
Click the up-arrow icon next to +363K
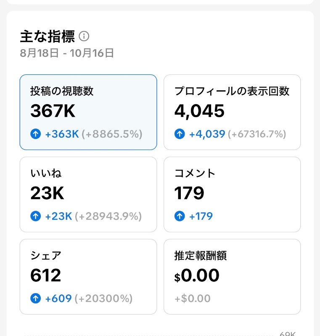click(x=36, y=134)
